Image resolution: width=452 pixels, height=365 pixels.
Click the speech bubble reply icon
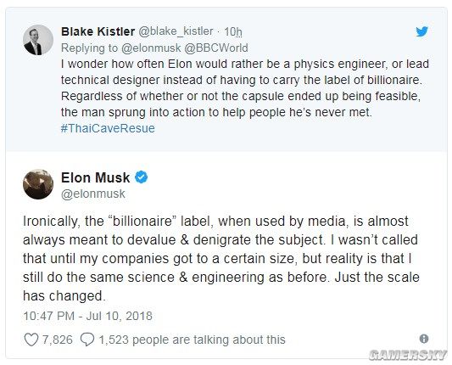click(x=87, y=340)
